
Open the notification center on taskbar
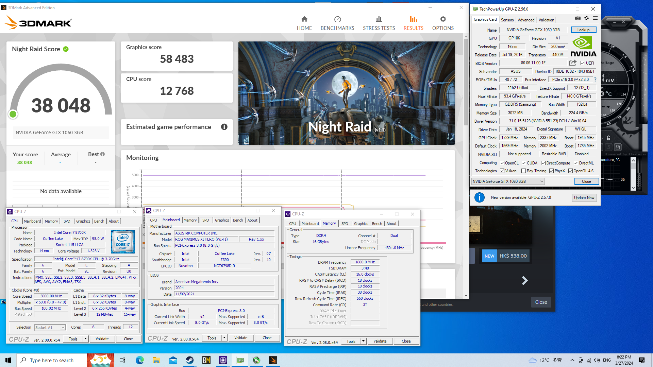click(642, 360)
